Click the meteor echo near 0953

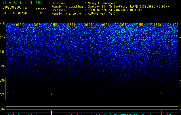click(52, 94)
